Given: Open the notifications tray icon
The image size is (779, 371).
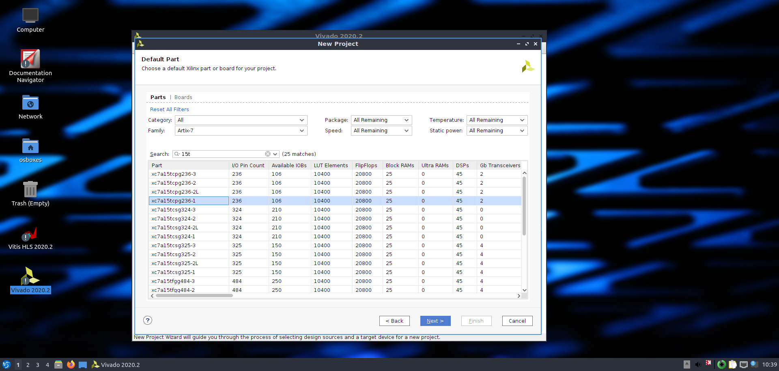Looking at the screenshot, I should (x=754, y=364).
